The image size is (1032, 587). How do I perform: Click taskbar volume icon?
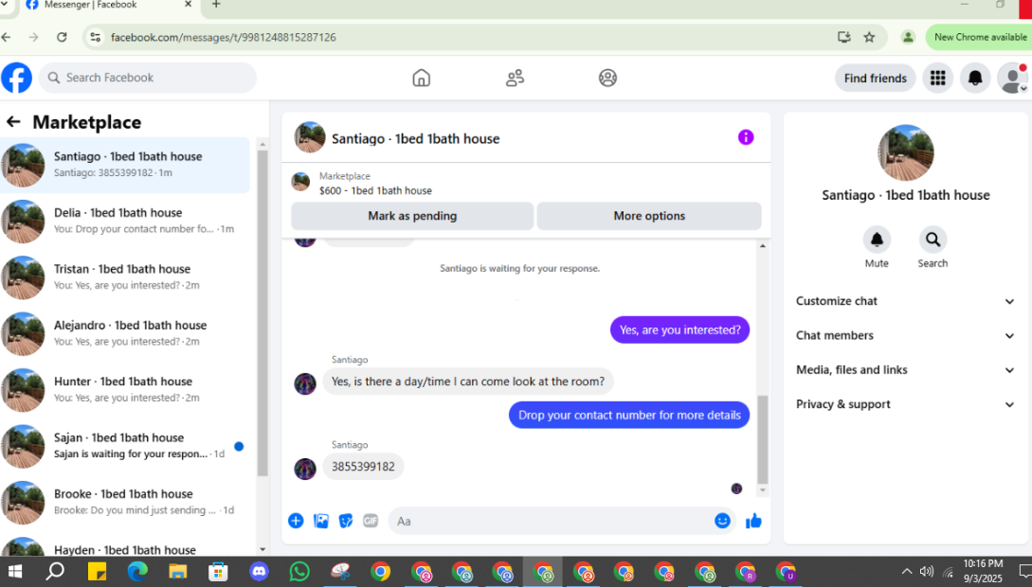(x=927, y=572)
